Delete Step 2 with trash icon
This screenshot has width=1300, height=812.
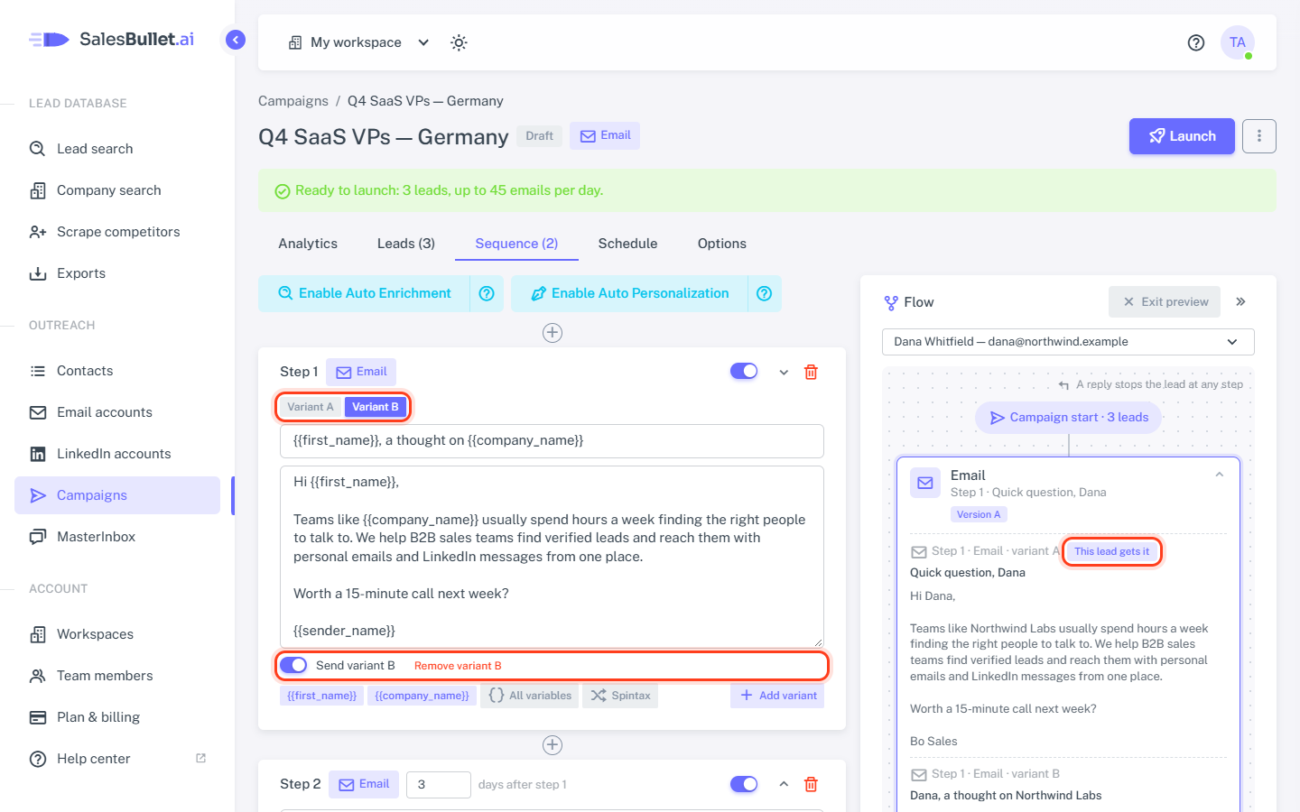811,784
